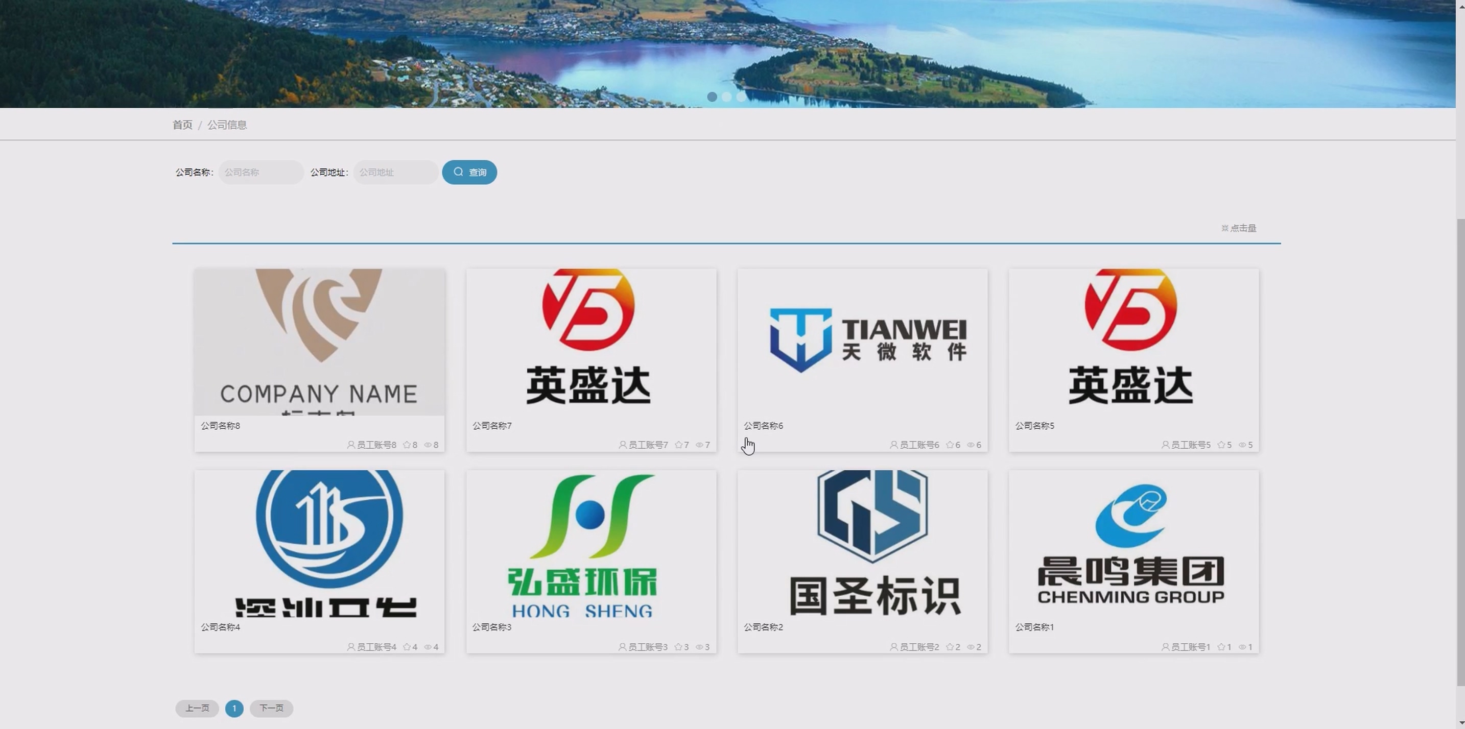Click the 公司名称7 title text
Image resolution: width=1465 pixels, height=729 pixels.
(x=492, y=426)
